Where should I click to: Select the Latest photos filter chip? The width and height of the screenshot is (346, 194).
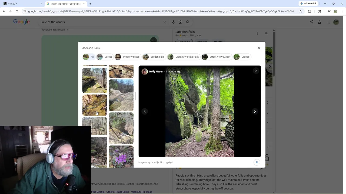(105, 57)
